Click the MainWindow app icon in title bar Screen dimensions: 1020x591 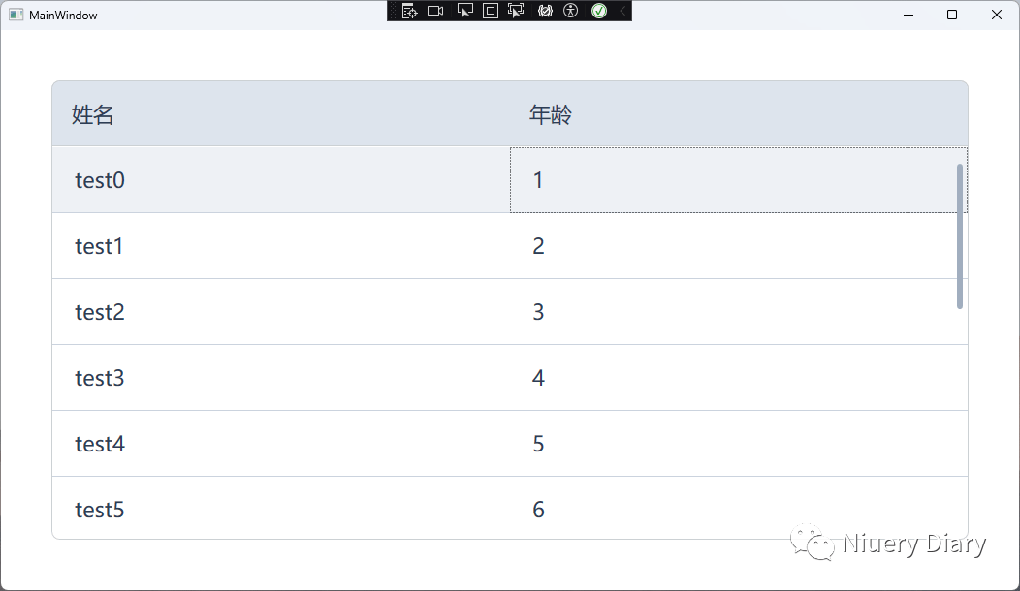[16, 15]
